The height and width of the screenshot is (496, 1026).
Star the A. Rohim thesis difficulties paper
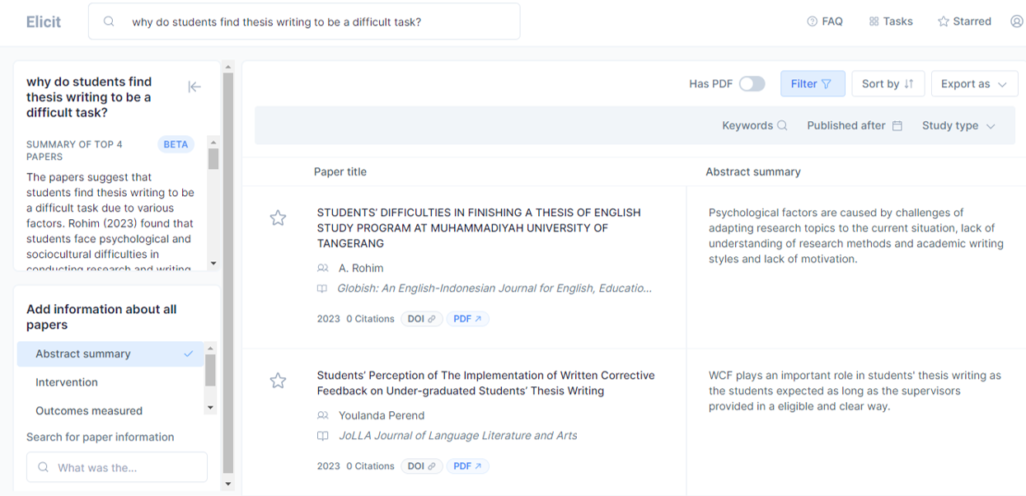278,218
